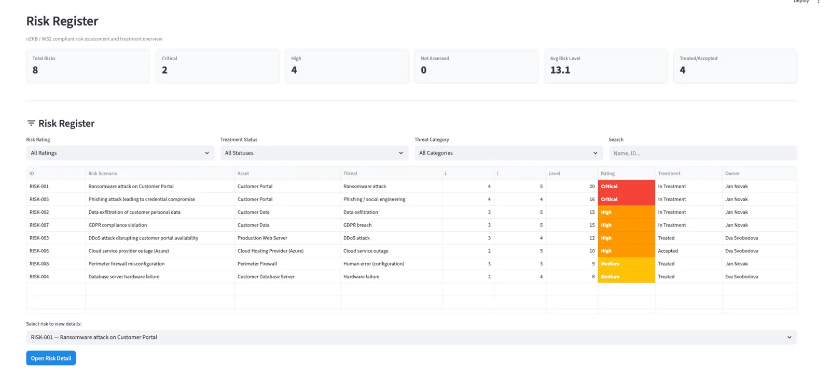
Task: Click the red Critical rating cell for RISK-001
Action: click(x=626, y=187)
